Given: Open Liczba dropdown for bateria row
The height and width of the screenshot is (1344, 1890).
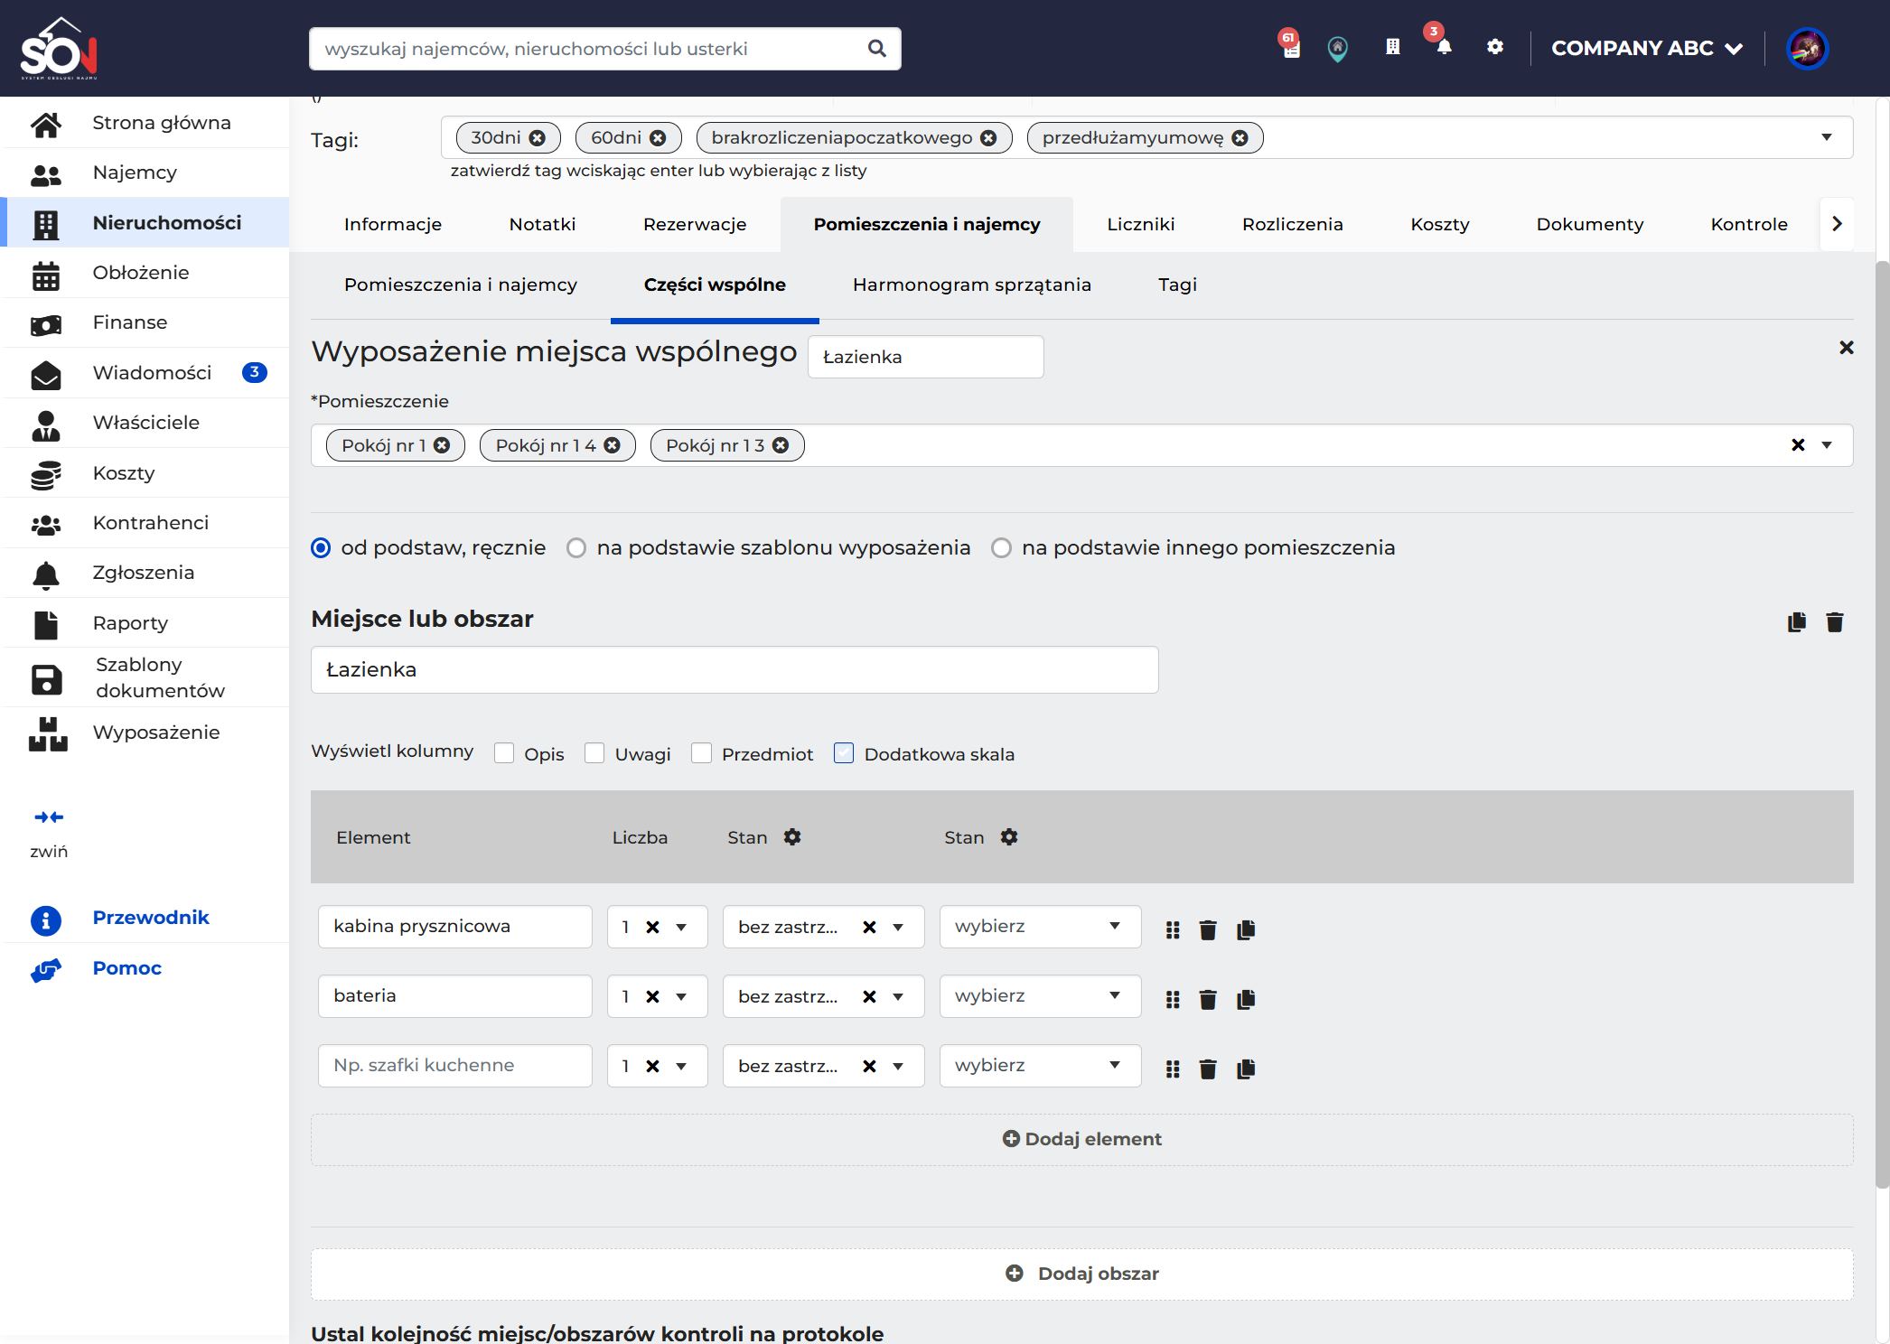Looking at the screenshot, I should pos(681,997).
